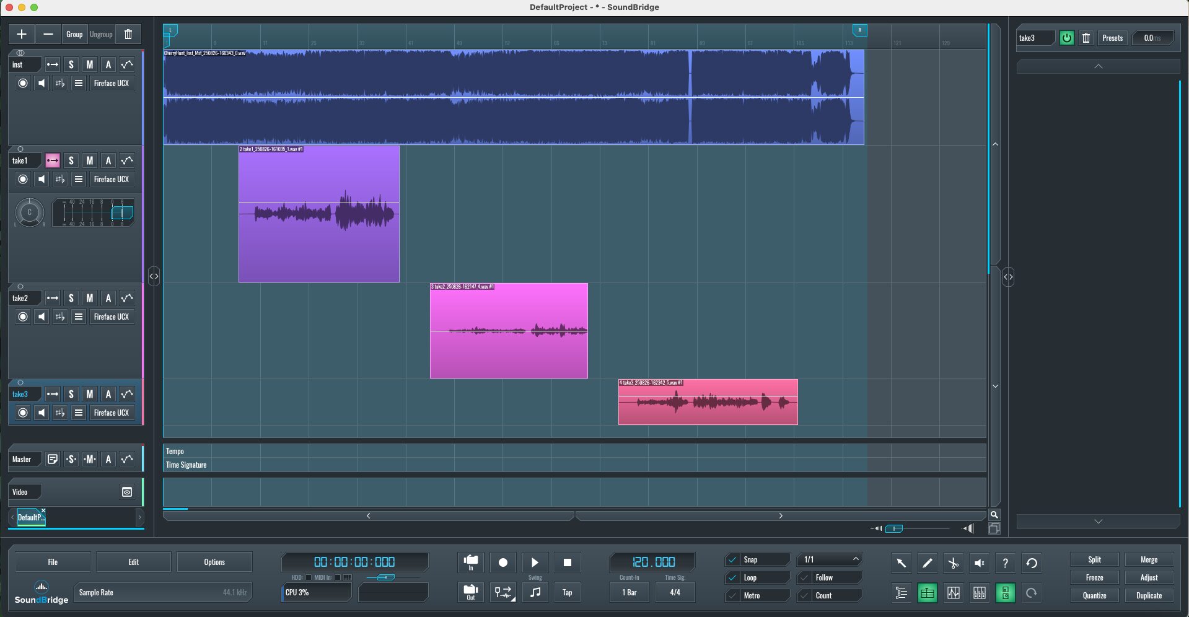Viewport: 1189px width, 617px height.
Task: Click the Adjust button
Action: click(1149, 577)
